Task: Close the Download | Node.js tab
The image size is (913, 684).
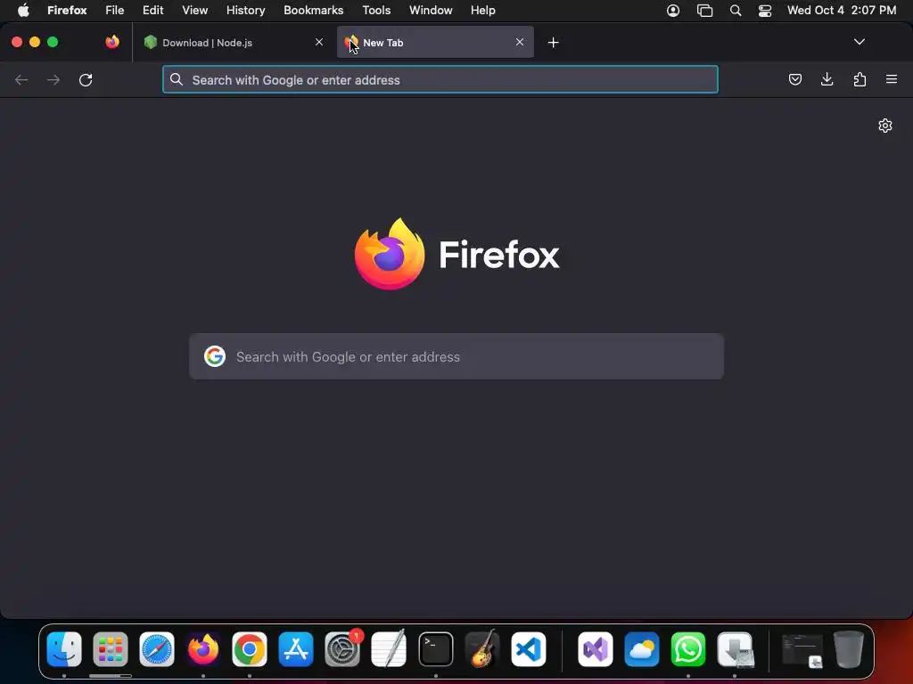Action: [x=319, y=42]
